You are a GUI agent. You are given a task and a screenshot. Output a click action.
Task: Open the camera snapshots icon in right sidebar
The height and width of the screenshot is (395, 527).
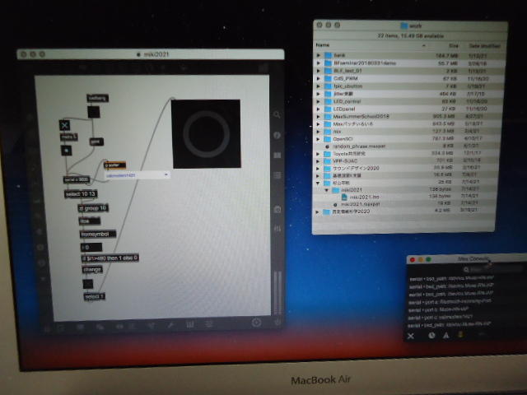(x=277, y=210)
